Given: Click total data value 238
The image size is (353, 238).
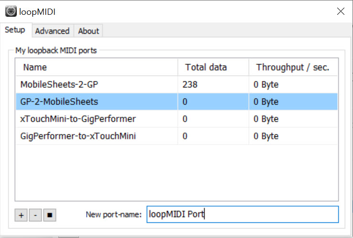Looking at the screenshot, I should pyautogui.click(x=190, y=84).
